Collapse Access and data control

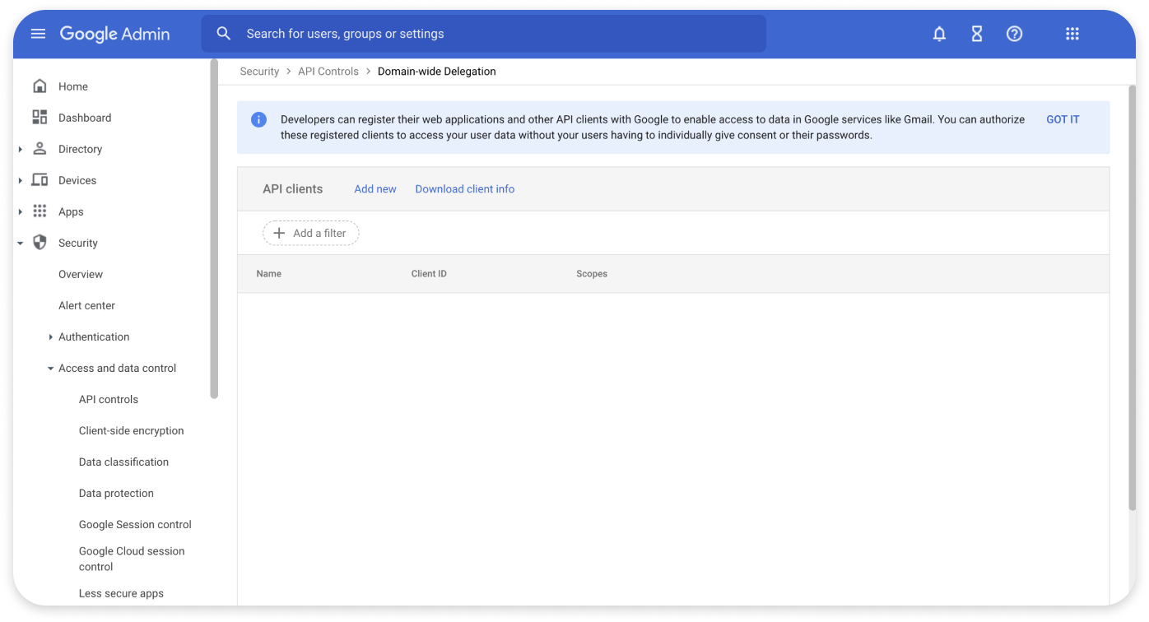point(51,369)
